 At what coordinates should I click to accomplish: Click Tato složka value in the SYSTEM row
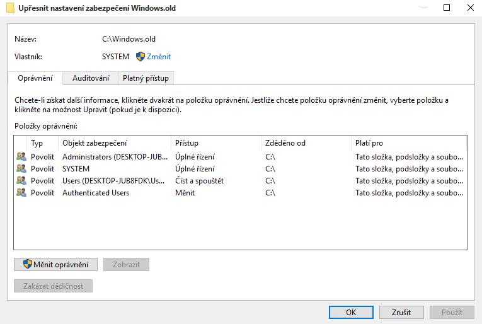coord(409,169)
